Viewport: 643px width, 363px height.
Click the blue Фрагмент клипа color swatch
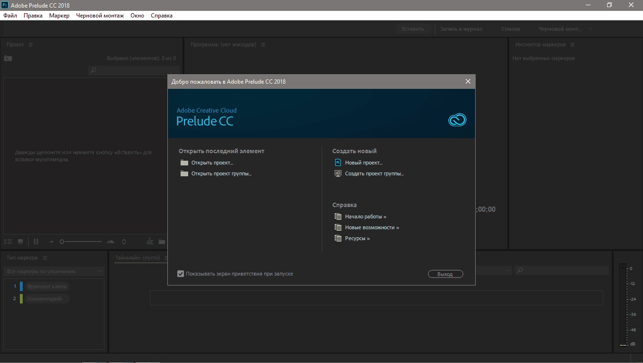tap(21, 286)
